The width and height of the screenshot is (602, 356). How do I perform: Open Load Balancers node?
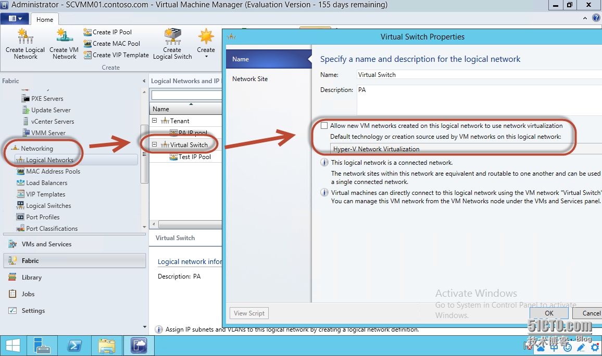46,183
